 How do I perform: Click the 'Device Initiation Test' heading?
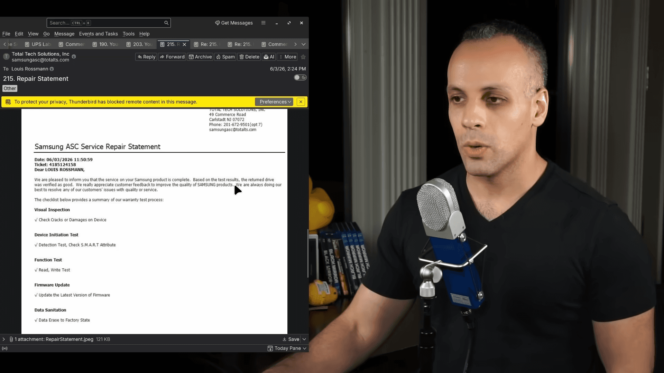point(56,235)
